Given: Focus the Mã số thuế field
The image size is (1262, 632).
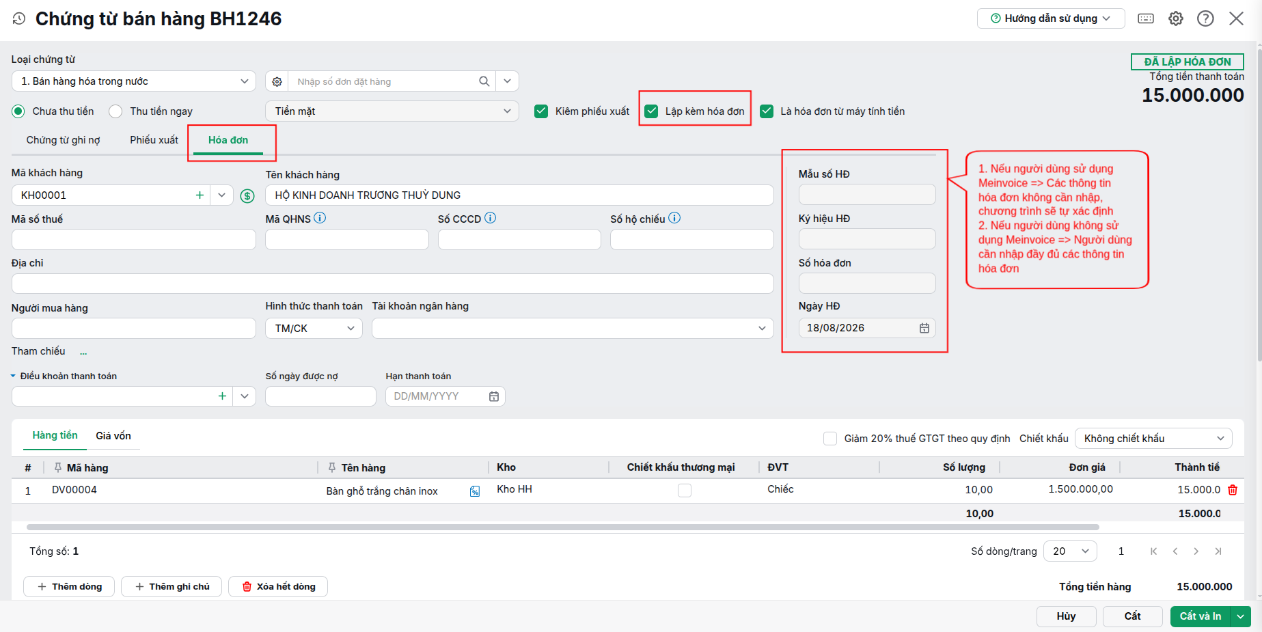Looking at the screenshot, I should click(134, 240).
